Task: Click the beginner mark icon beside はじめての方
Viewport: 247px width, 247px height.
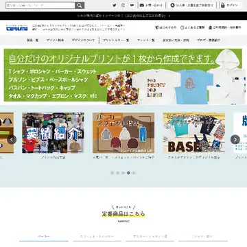Action: point(157,27)
